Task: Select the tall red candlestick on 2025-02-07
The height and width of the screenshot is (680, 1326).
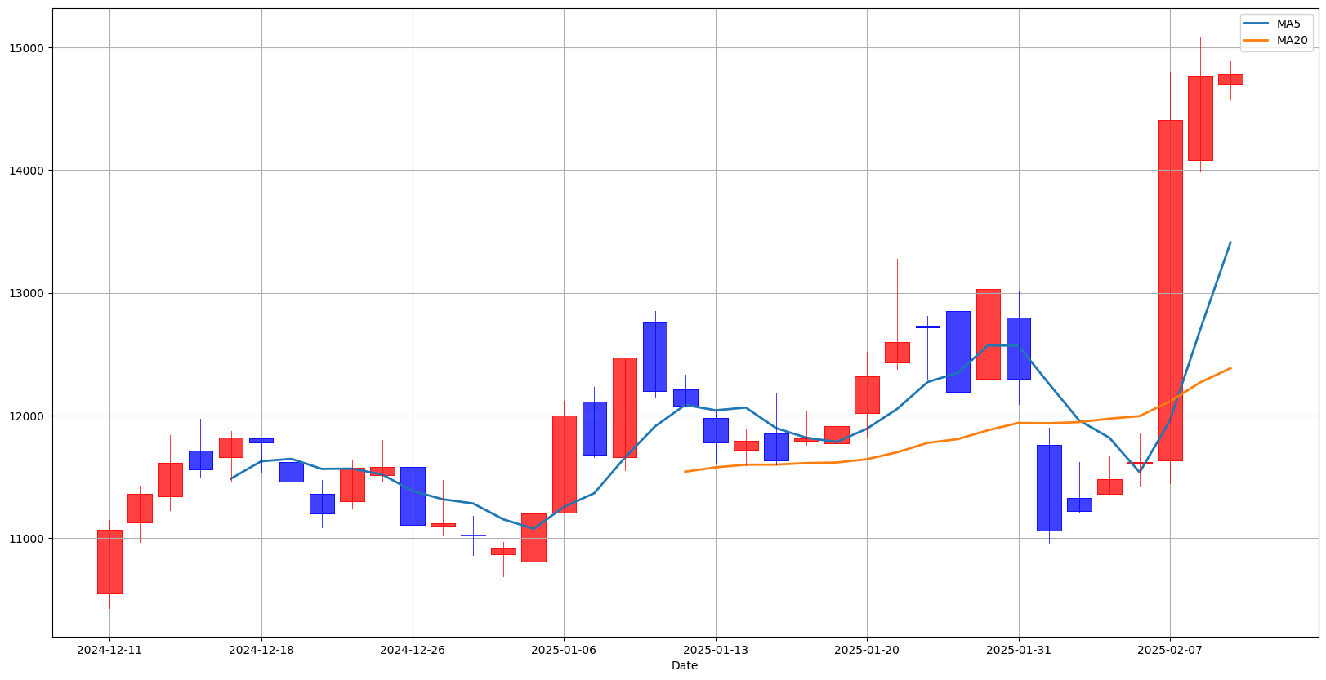Action: [x=1170, y=290]
